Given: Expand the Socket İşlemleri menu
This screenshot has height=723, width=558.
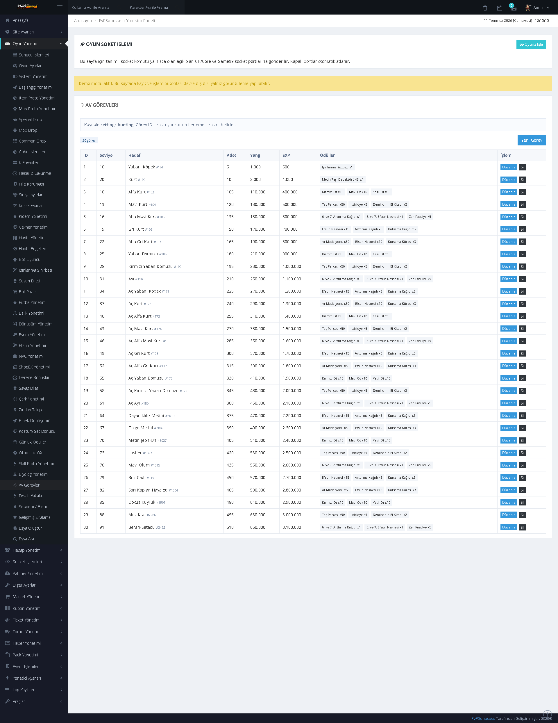Looking at the screenshot, I should 34,562.
